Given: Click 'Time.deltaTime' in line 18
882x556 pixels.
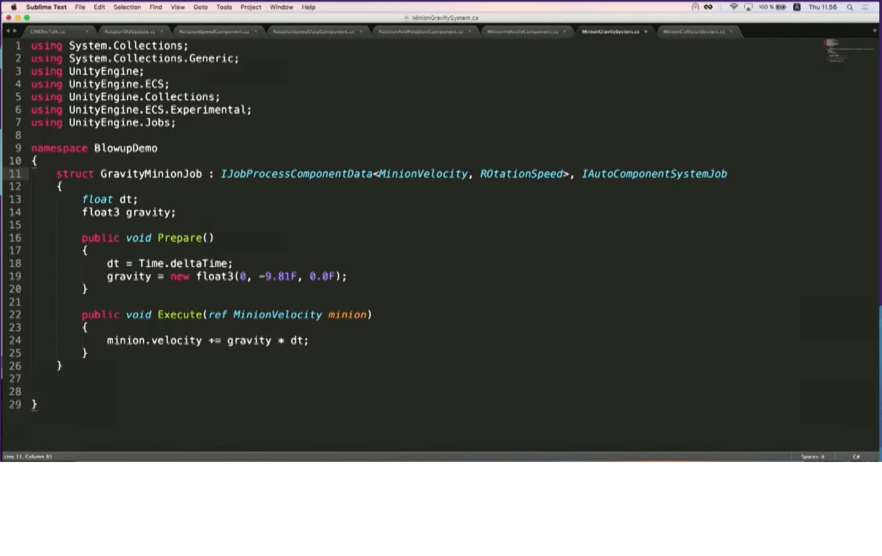Looking at the screenshot, I should [182, 264].
